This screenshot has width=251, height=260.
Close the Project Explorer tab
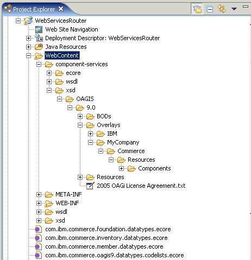tap(61, 9)
